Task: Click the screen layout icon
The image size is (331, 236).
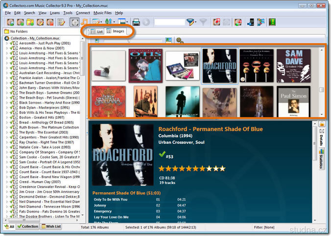Action: pyautogui.click(x=122, y=22)
